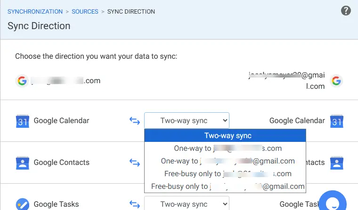The width and height of the screenshot is (358, 210).
Task: Click the right Google Contacts icon
Action: click(x=336, y=163)
